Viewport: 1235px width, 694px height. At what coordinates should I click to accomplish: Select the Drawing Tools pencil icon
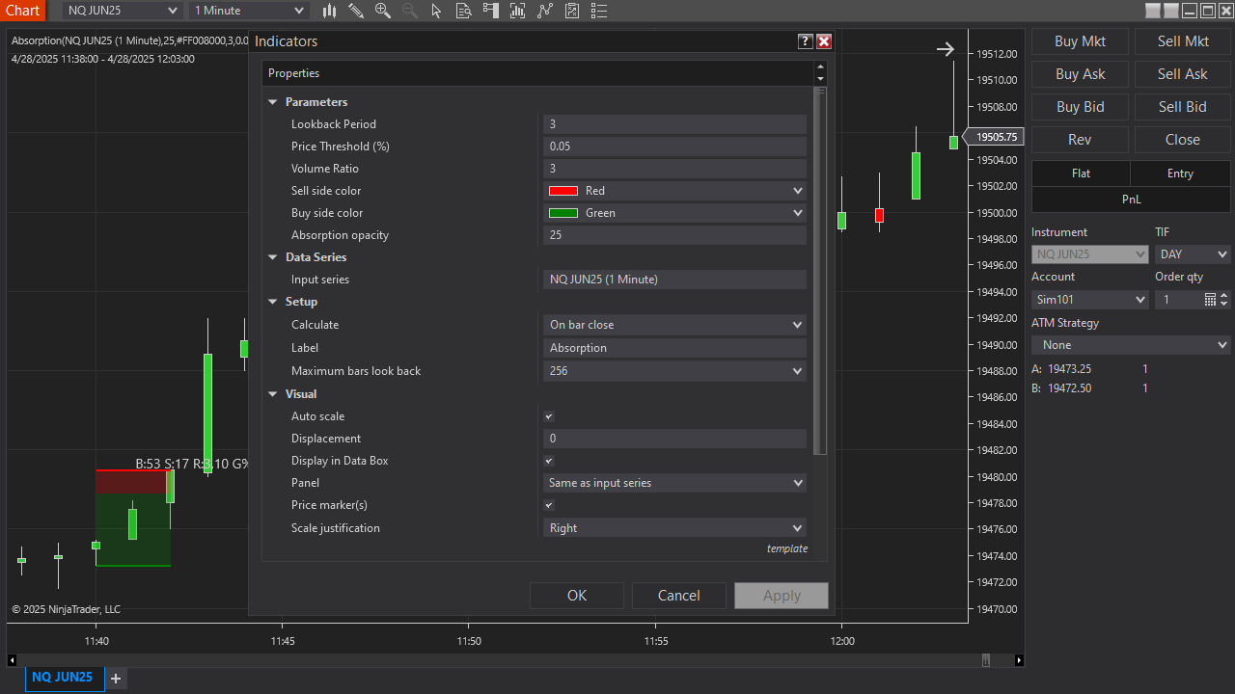pyautogui.click(x=356, y=11)
